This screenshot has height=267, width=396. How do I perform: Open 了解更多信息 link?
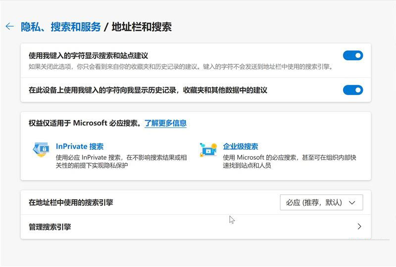[x=165, y=123]
